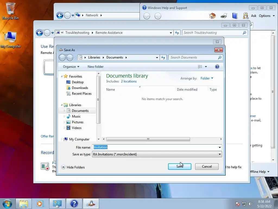Screen dimensions: 278x209
Task: Open Action Center flag in system tray
Action: 238,204
